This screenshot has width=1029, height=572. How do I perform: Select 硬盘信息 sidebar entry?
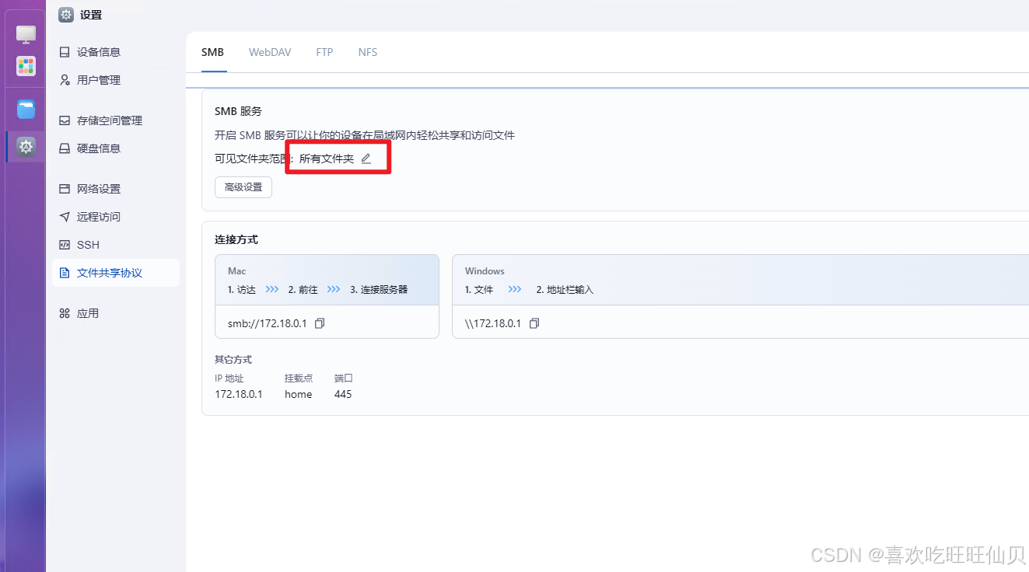[116, 148]
